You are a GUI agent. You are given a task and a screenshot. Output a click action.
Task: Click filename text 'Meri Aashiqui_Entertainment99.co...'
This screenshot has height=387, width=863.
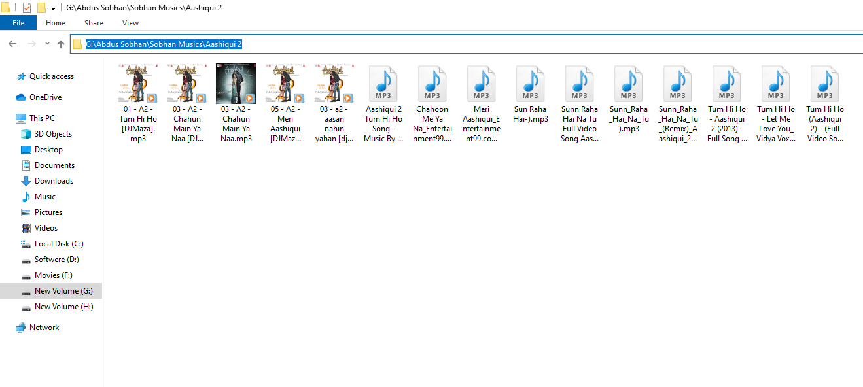(x=482, y=124)
